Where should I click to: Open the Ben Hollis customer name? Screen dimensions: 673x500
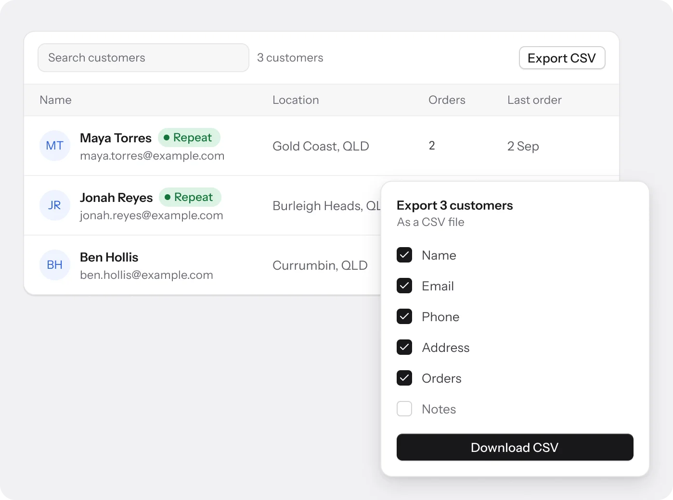[x=109, y=257]
